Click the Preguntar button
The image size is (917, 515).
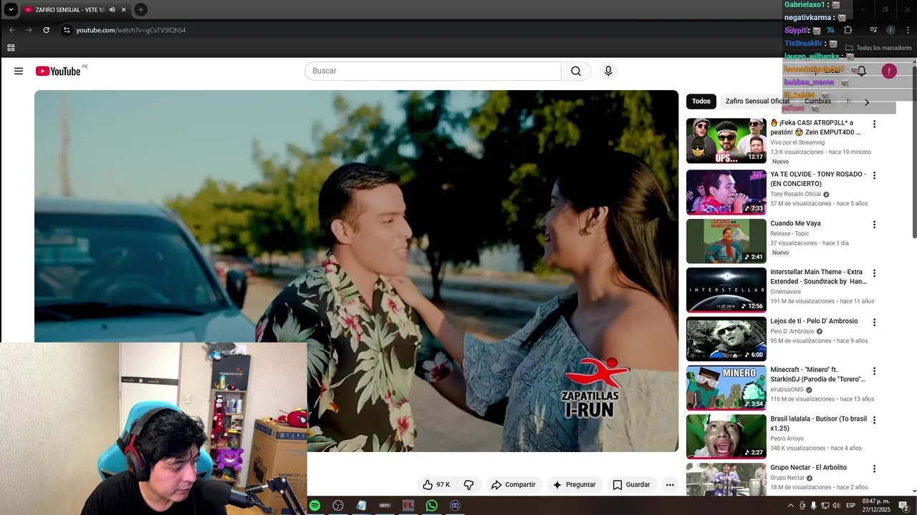[574, 485]
